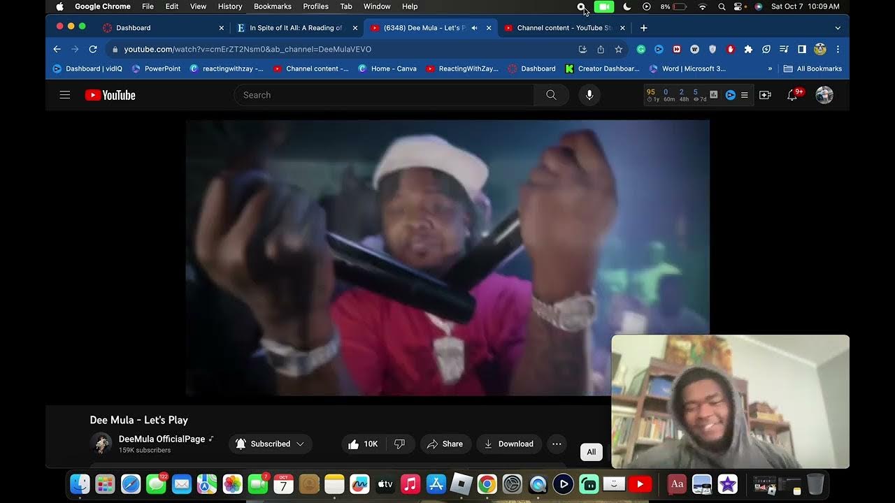Toggle Do Not Disturb moon icon
The width and height of the screenshot is (895, 503).
(x=627, y=6)
